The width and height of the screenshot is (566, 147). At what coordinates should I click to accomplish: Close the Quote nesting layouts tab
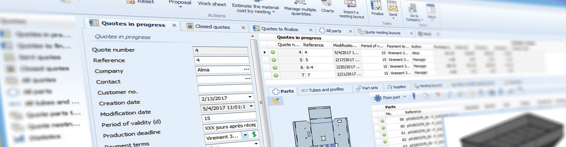tap(411, 33)
